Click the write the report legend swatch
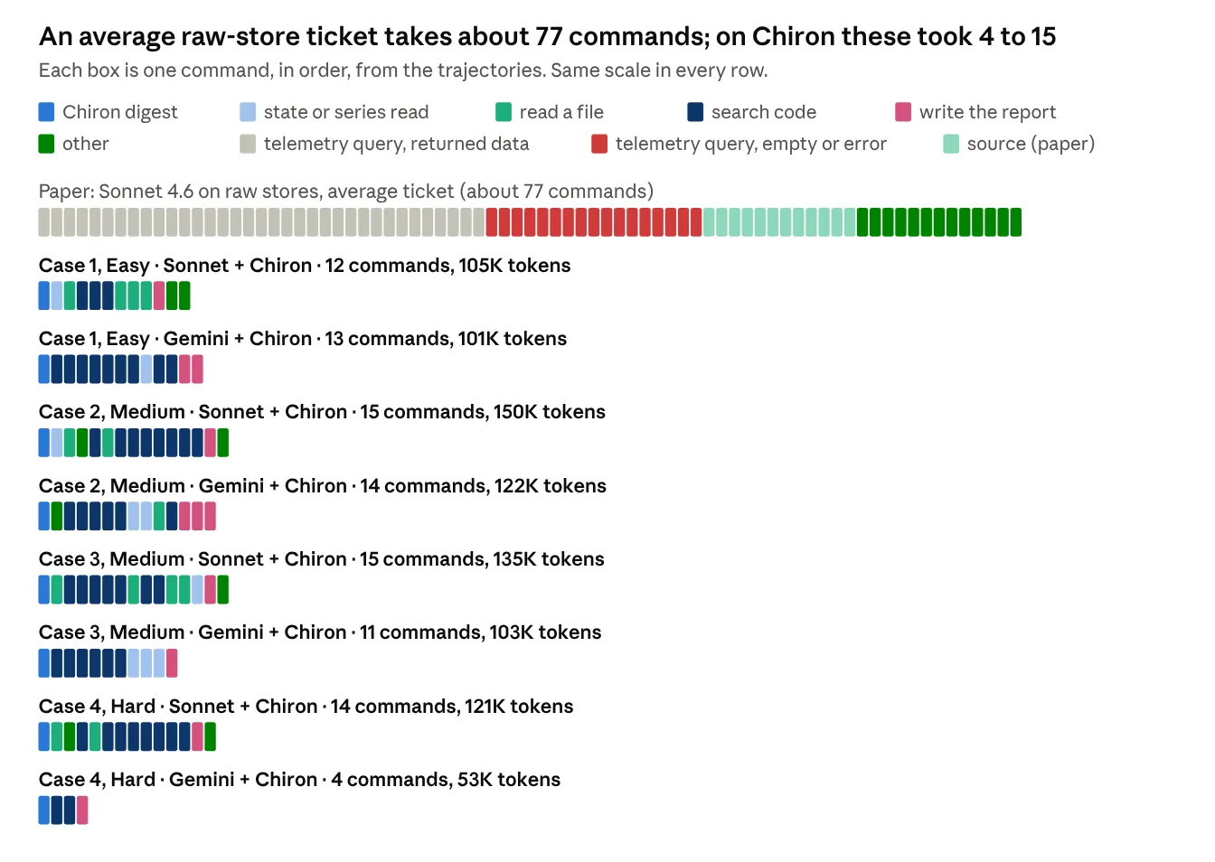Image resolution: width=1215 pixels, height=862 pixels. point(903,112)
